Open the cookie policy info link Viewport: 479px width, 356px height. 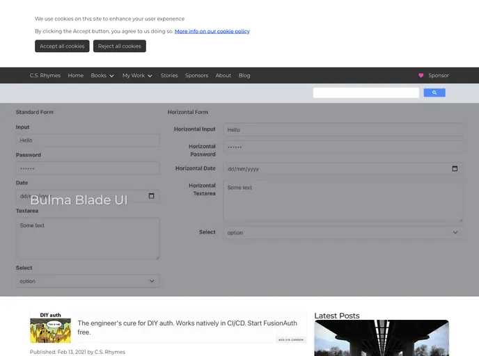point(212,31)
